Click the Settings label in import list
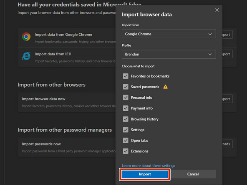The width and height of the screenshot is (247, 185). (138, 130)
